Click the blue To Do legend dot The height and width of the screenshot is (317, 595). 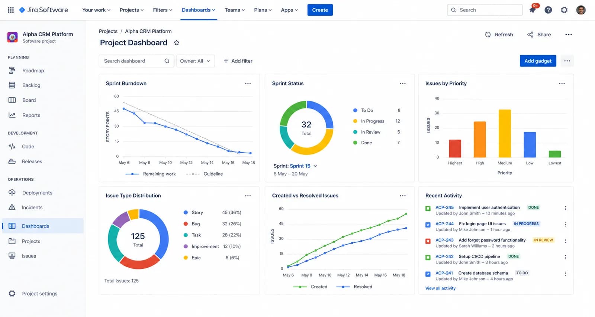355,110
